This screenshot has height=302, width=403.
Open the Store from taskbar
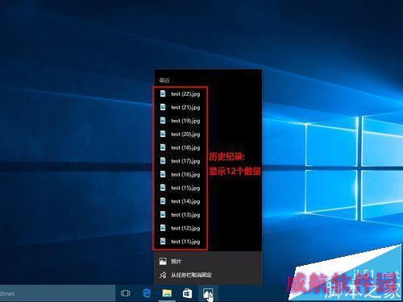point(187,293)
